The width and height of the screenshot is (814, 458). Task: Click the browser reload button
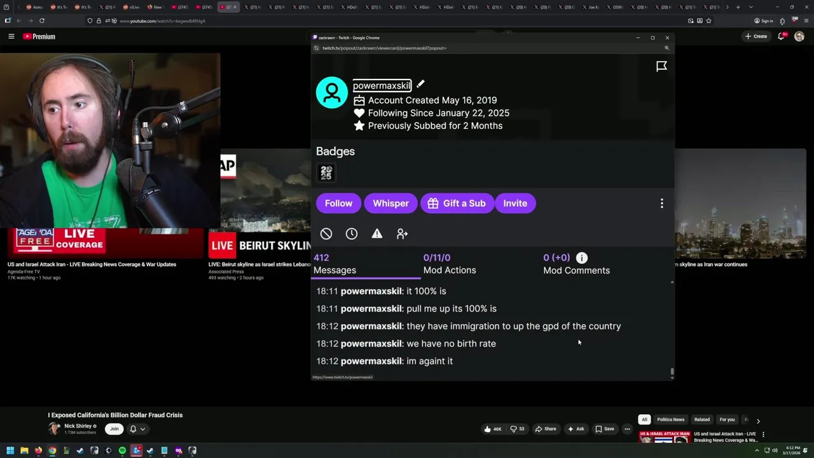[x=42, y=21]
